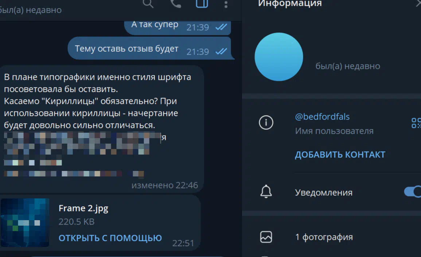Click the Frame 2.jpg file name
This screenshot has width=421, height=257.
83,209
